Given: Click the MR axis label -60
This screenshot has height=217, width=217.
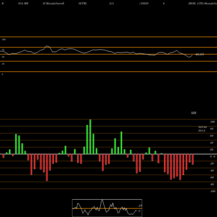Looking at the screenshot, I should tap(212, 178).
